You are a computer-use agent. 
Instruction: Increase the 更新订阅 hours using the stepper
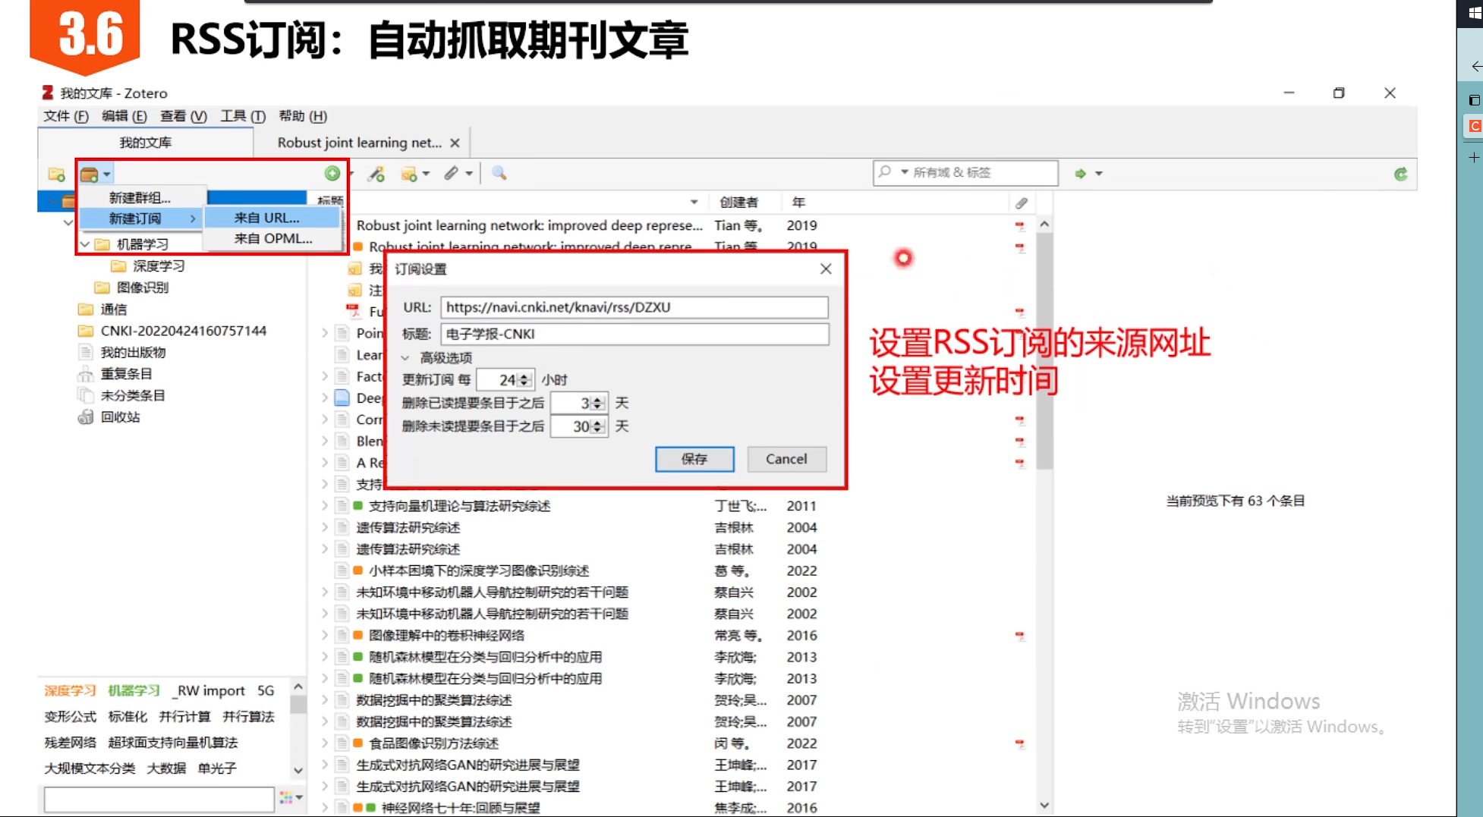[x=524, y=376]
